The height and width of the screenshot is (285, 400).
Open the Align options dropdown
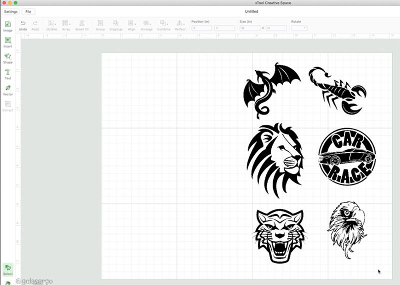(134, 23)
